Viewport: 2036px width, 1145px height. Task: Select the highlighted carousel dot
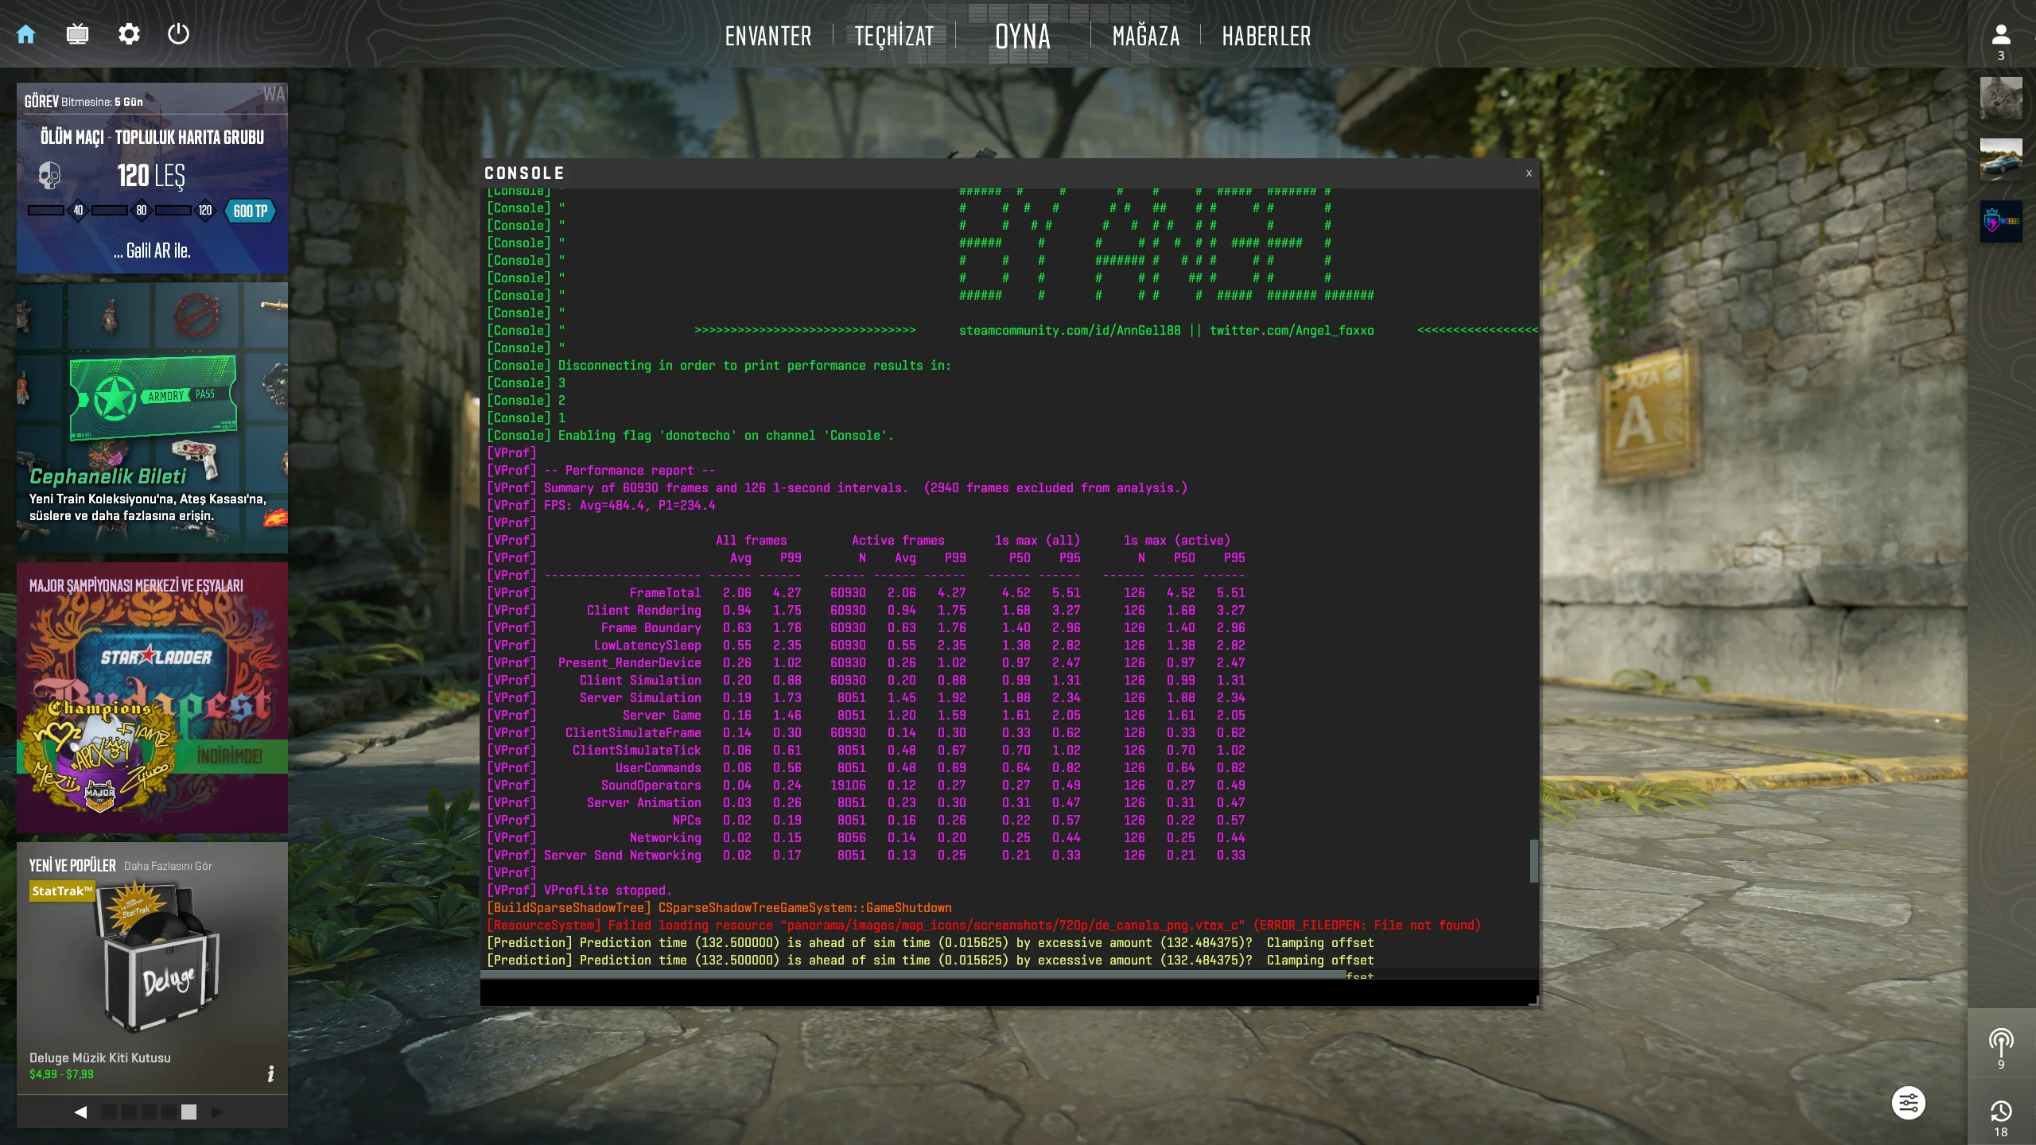(x=189, y=1113)
